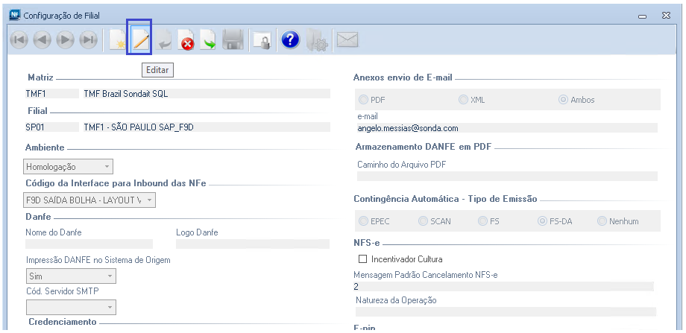Choose FS-DA contingency option
The width and height of the screenshot is (686, 333).
543,221
